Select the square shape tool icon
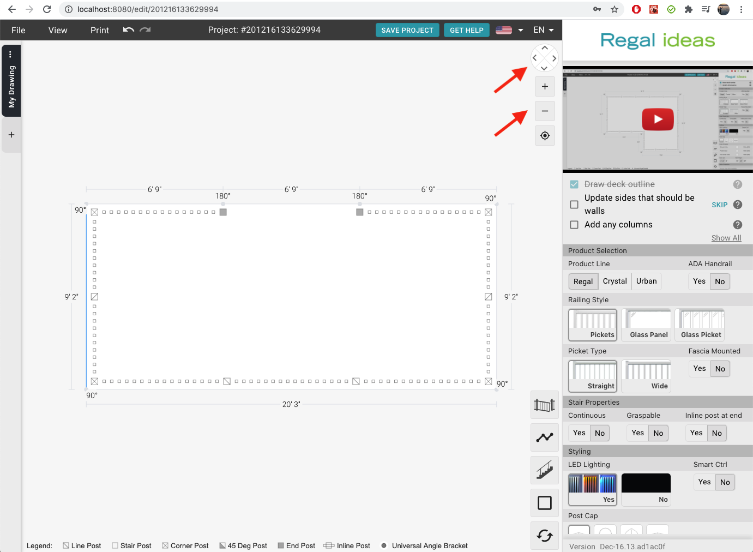This screenshot has height=552, width=753. pyautogui.click(x=544, y=503)
